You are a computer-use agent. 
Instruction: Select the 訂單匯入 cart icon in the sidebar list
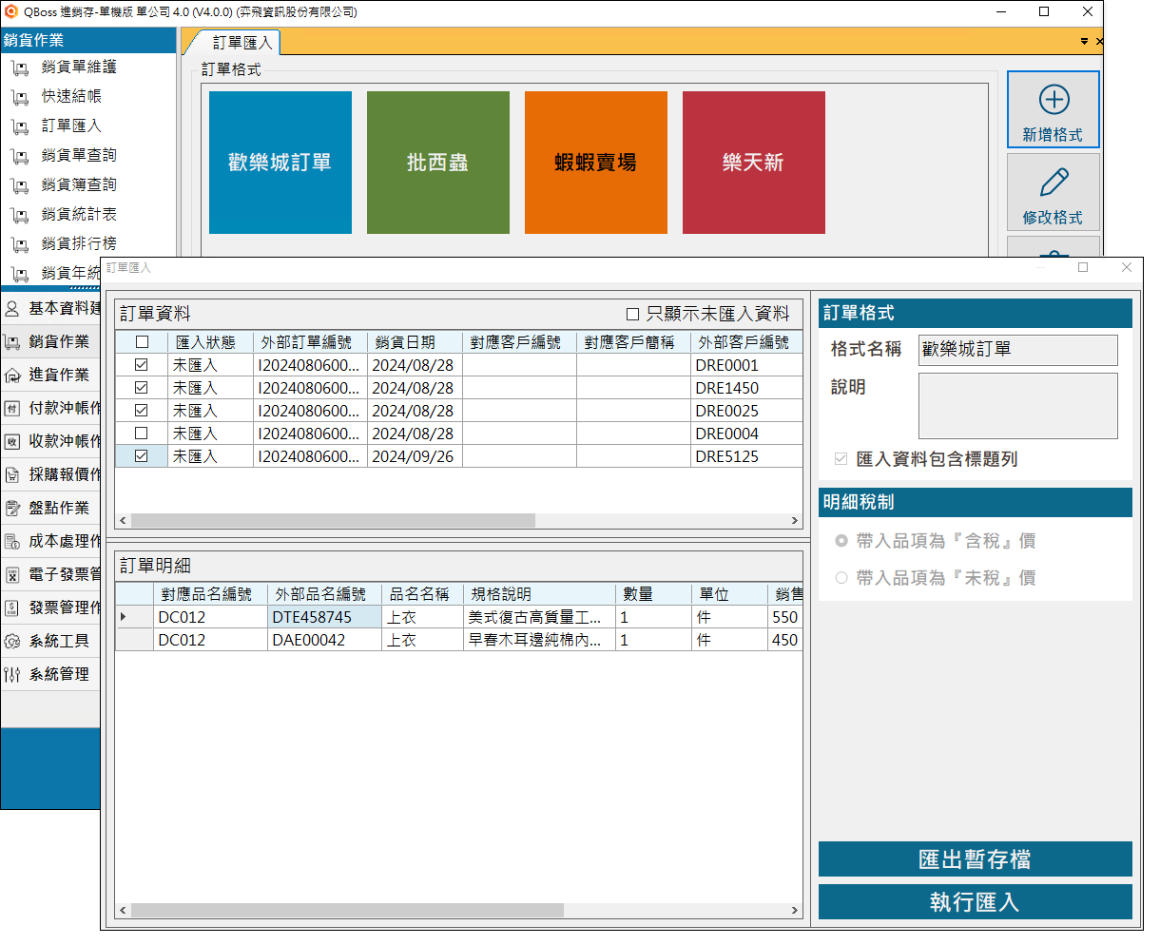click(x=20, y=126)
